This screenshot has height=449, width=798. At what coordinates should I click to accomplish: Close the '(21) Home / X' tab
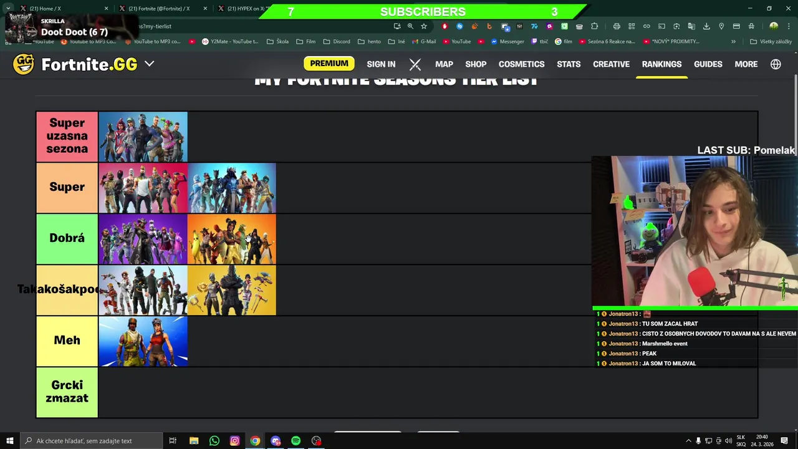pyautogui.click(x=106, y=9)
